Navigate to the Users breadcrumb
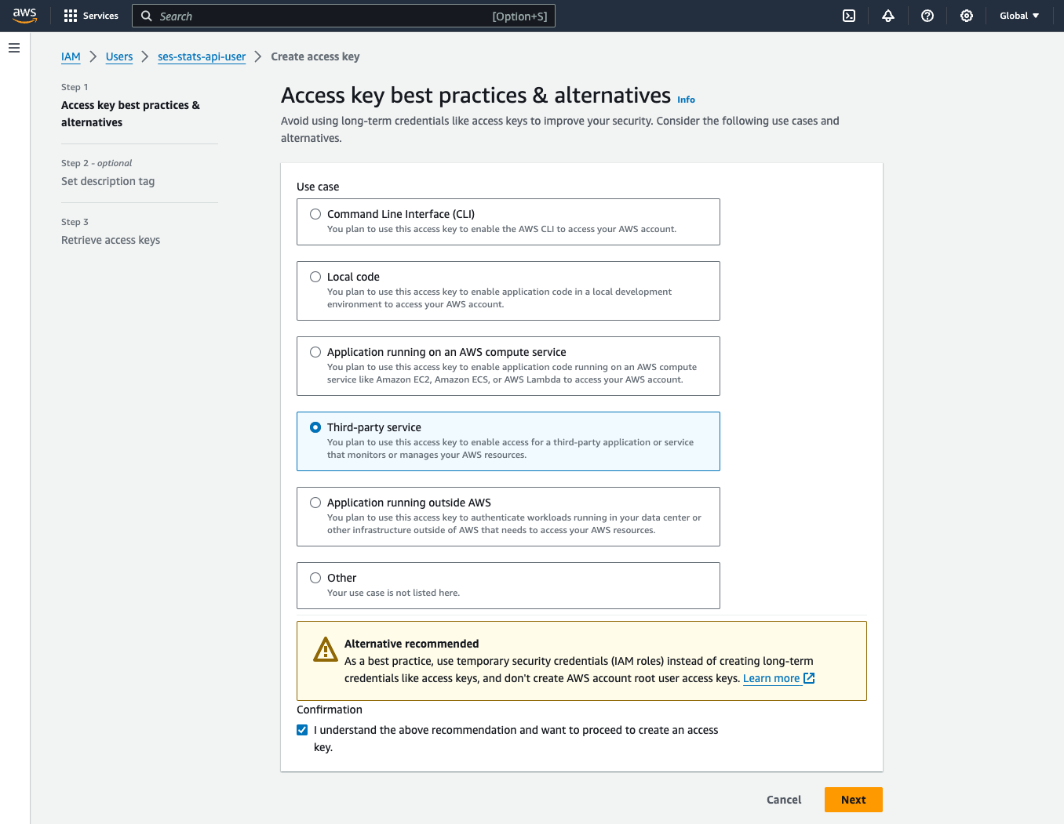The image size is (1064, 824). (119, 56)
